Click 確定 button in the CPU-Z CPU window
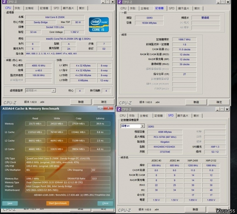The height and width of the screenshot is (214, 237). [104, 102]
